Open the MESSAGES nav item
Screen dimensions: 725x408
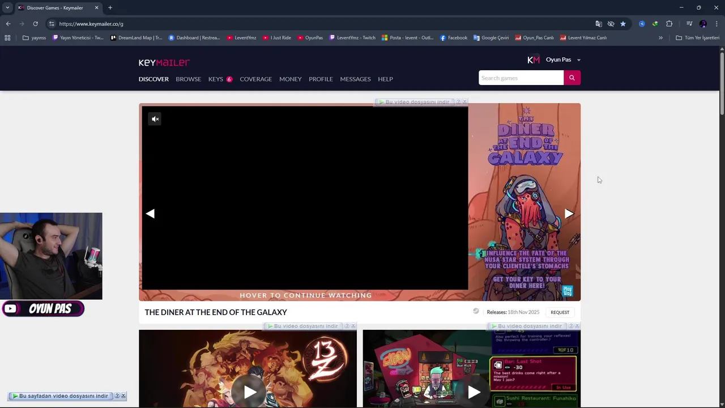[355, 79]
